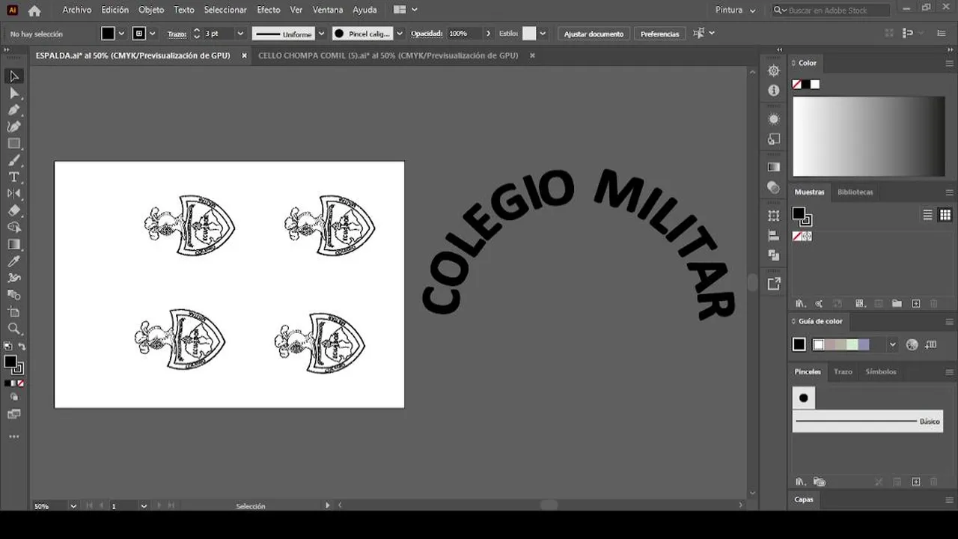Open the Pathfinder panel dock icon

[x=774, y=255]
